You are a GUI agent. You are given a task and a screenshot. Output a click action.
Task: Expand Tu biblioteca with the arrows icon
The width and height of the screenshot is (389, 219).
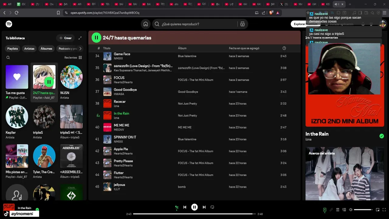(x=80, y=38)
